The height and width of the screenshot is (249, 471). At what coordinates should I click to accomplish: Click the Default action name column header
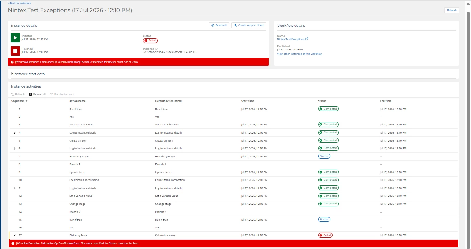(168, 101)
